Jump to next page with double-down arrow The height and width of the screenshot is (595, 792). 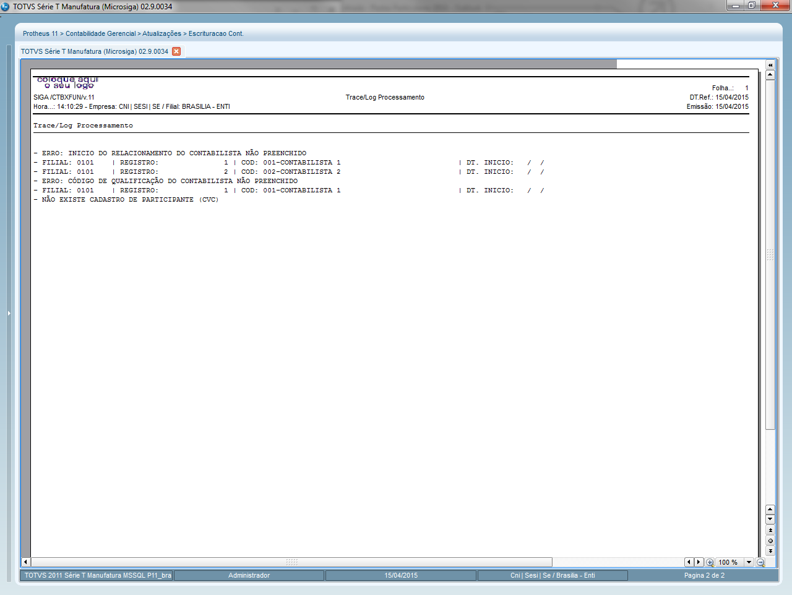coord(770,550)
